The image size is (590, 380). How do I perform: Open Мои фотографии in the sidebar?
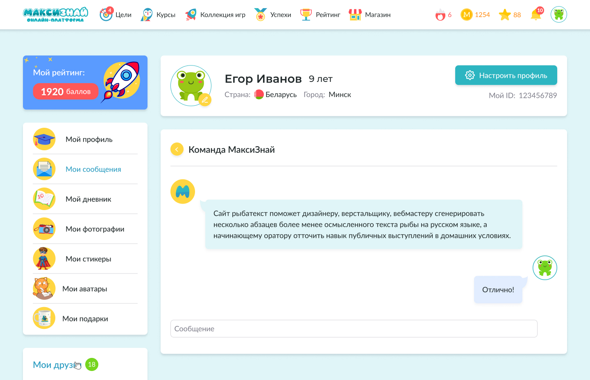pos(95,229)
